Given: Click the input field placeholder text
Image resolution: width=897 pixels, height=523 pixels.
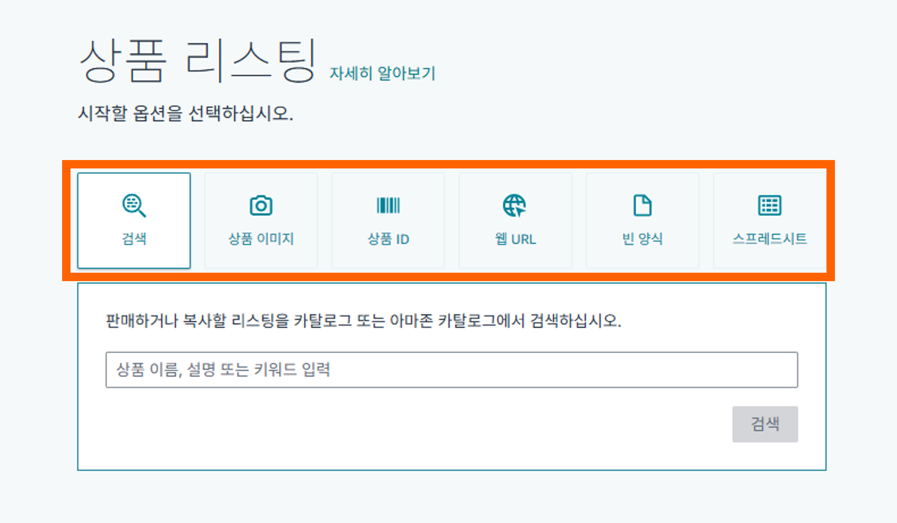Looking at the screenshot, I should (x=223, y=370).
